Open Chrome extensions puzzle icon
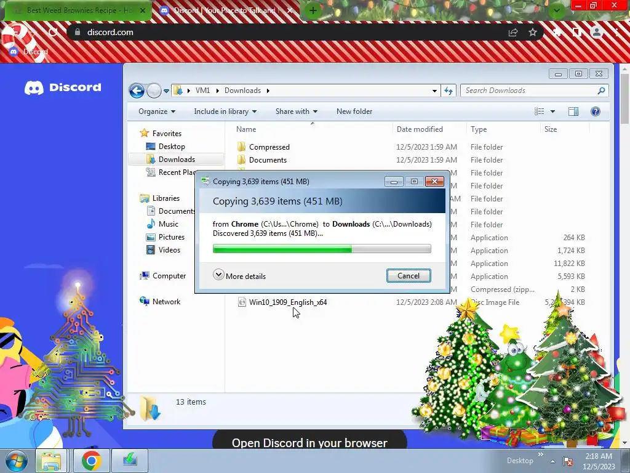 [x=557, y=32]
